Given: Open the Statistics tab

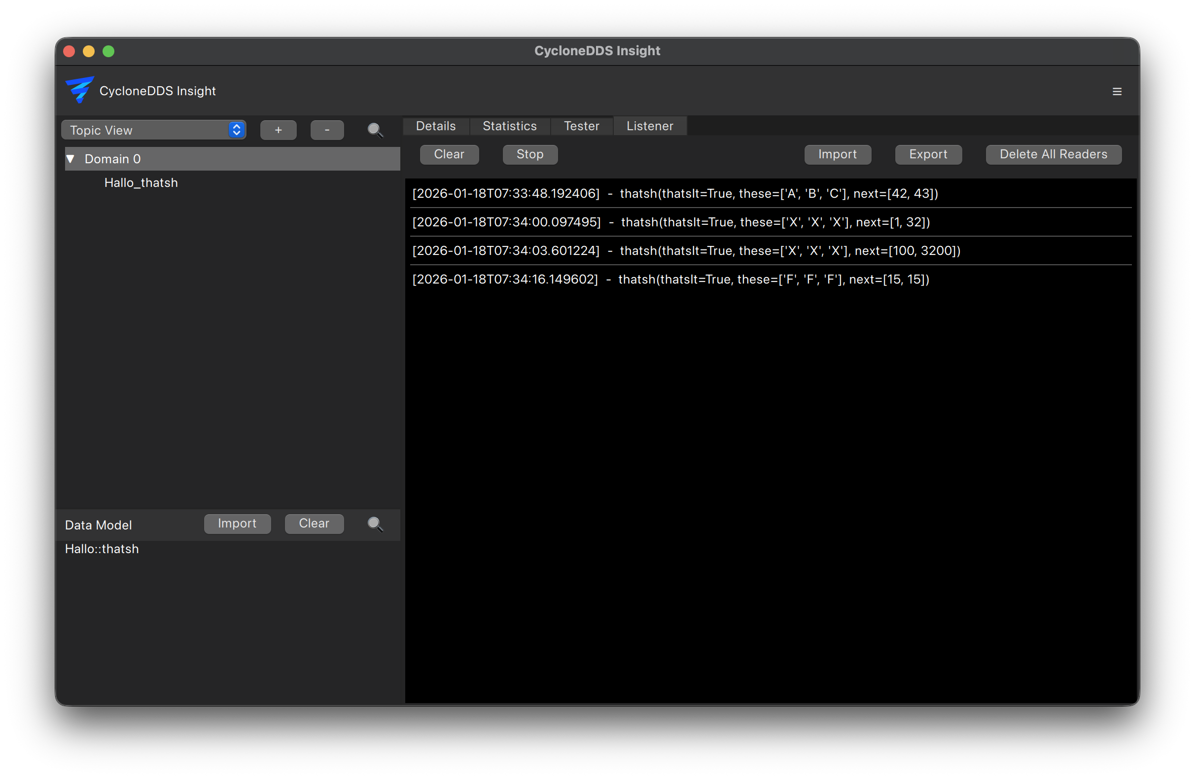Looking at the screenshot, I should point(509,126).
